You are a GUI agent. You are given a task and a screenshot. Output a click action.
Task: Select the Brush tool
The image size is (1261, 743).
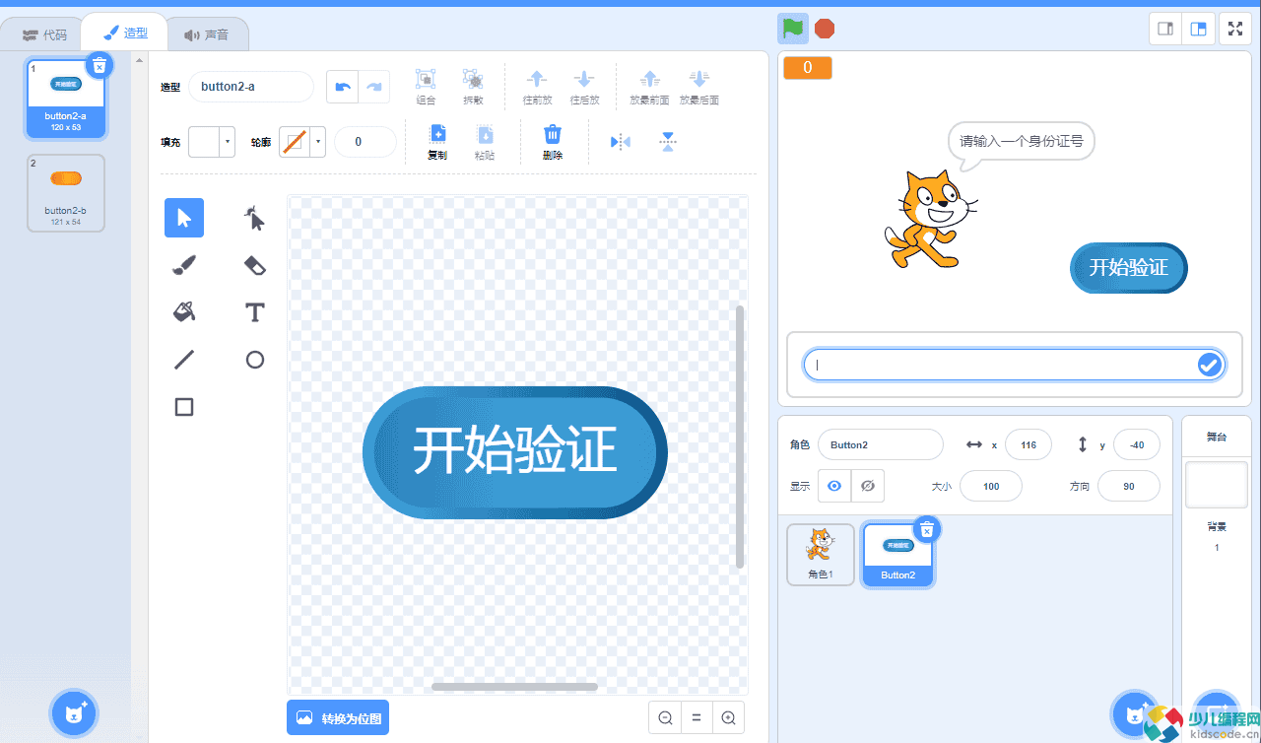[183, 265]
